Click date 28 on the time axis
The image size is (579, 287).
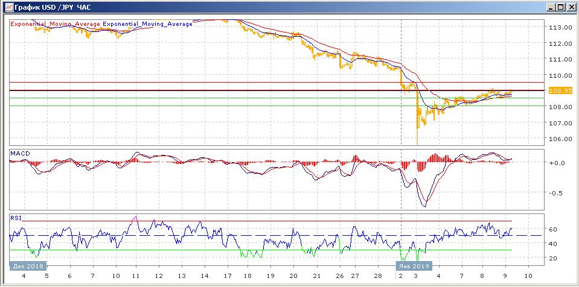378,276
